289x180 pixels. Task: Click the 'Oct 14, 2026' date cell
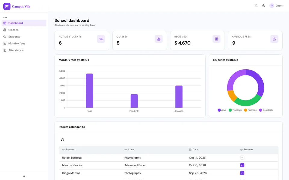click(x=197, y=157)
